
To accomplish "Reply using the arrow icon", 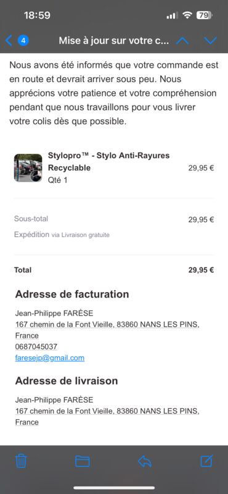I will point(145,461).
